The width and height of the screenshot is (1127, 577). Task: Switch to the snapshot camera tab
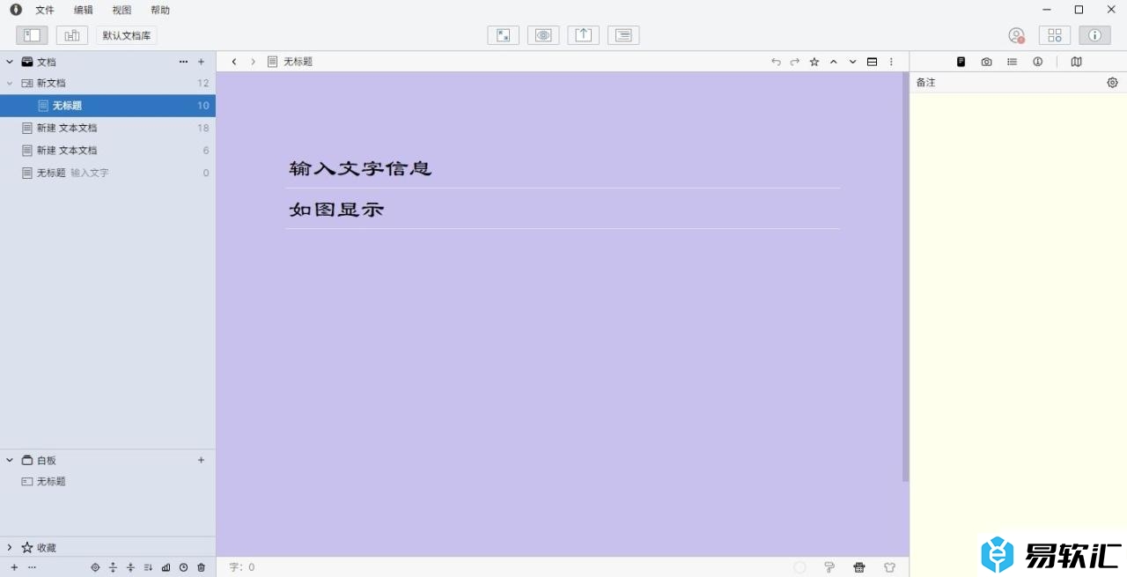[986, 62]
